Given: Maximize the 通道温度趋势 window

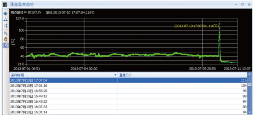Looking at the screenshot, I should pos(243,4).
